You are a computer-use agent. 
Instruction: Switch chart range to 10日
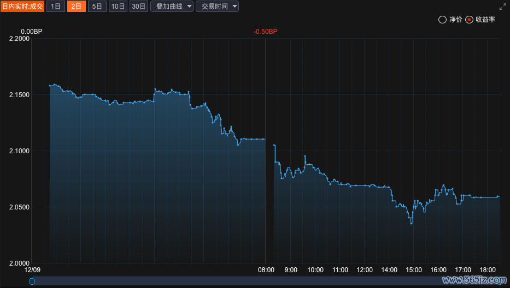tap(118, 6)
